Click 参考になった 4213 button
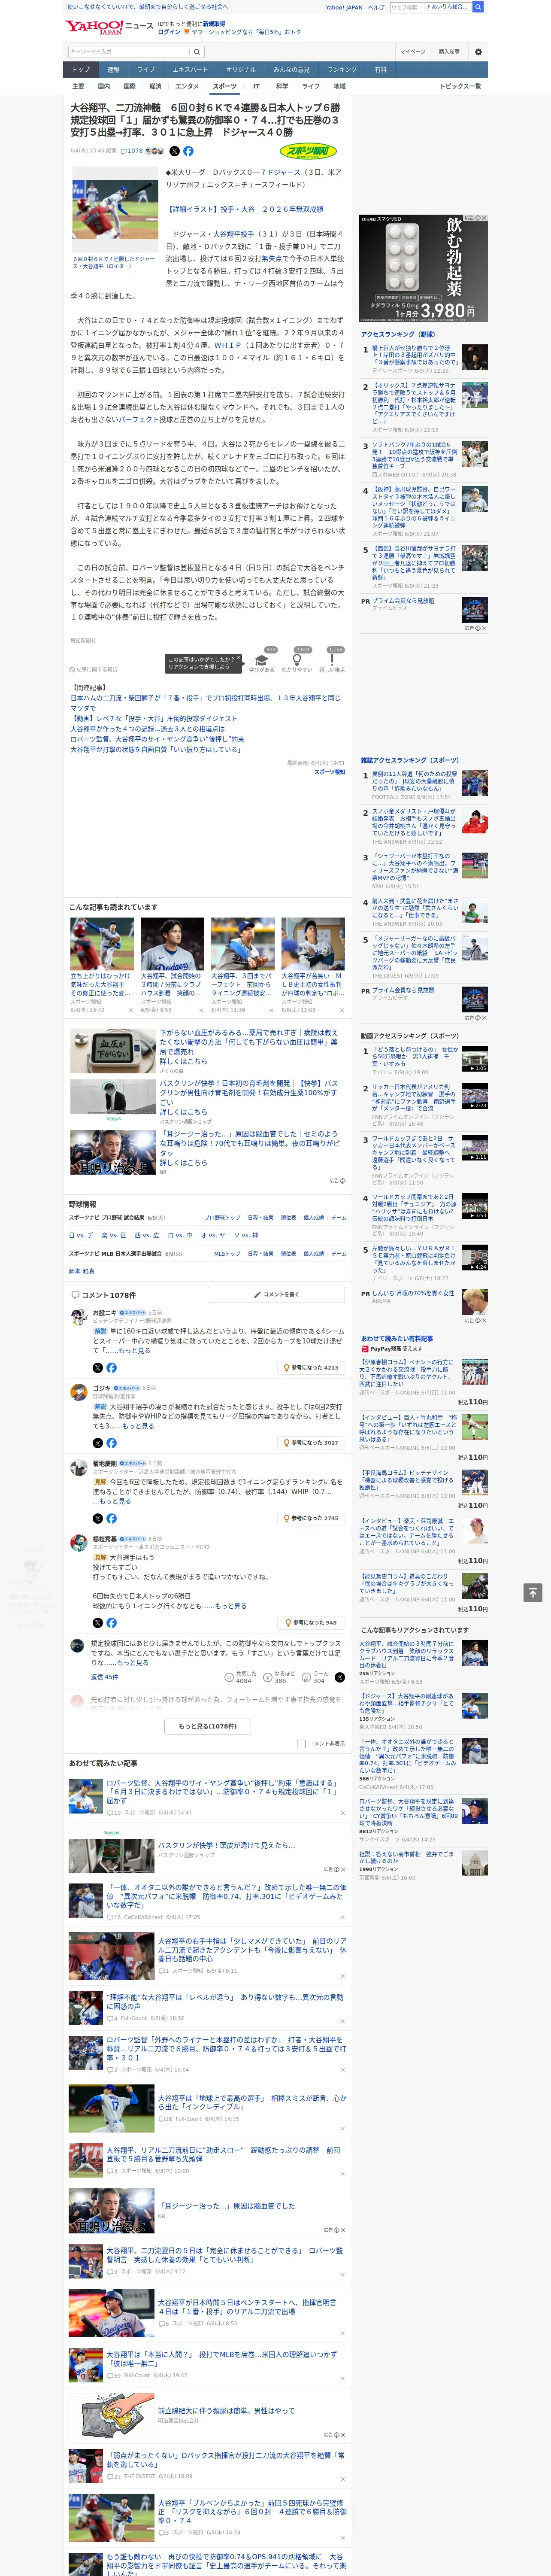Viewport: 551px width, 2576px height. [311, 1367]
